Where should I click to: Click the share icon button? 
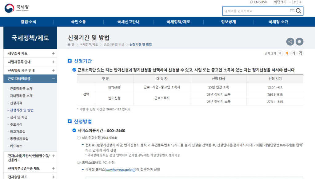[290, 42]
